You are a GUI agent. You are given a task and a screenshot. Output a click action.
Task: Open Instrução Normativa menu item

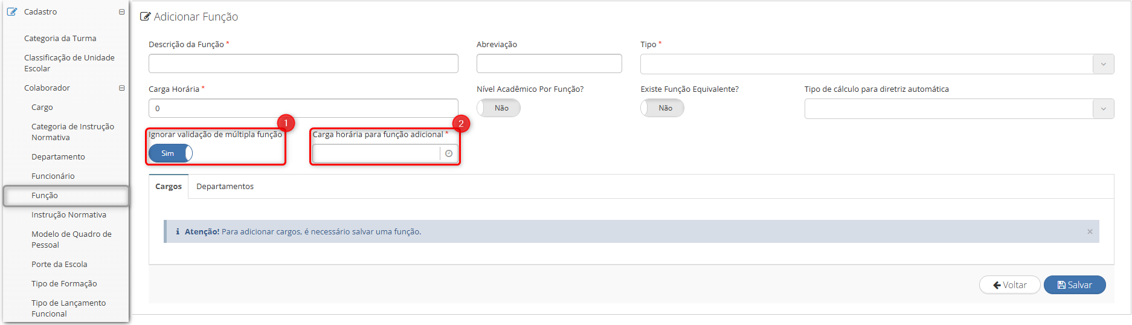coord(69,214)
